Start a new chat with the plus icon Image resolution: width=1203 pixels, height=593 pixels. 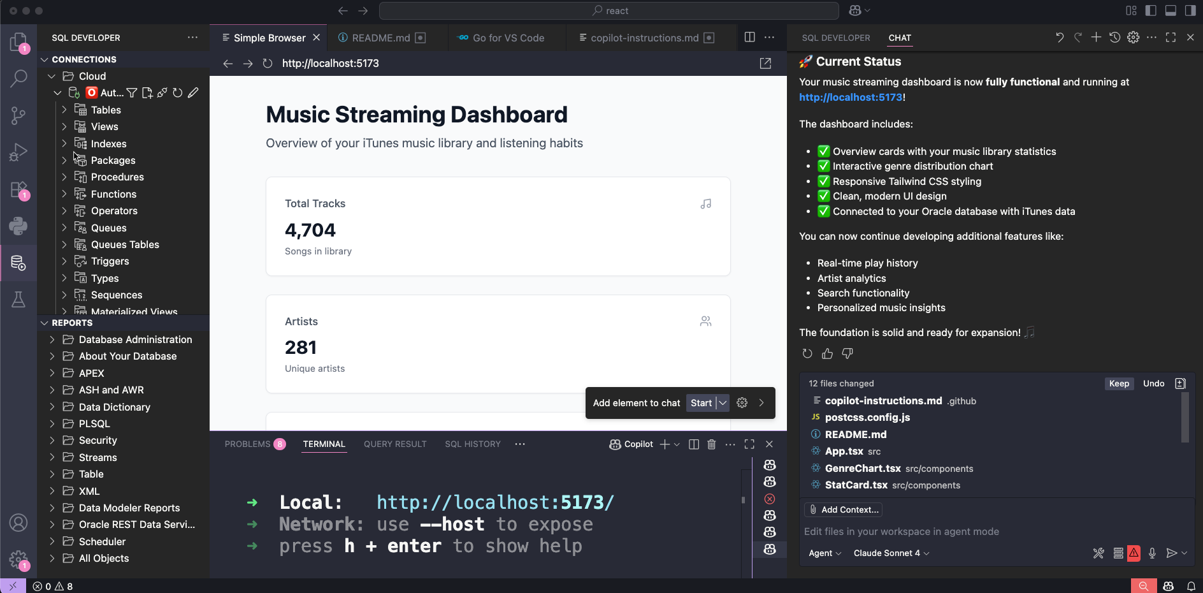tap(1096, 37)
